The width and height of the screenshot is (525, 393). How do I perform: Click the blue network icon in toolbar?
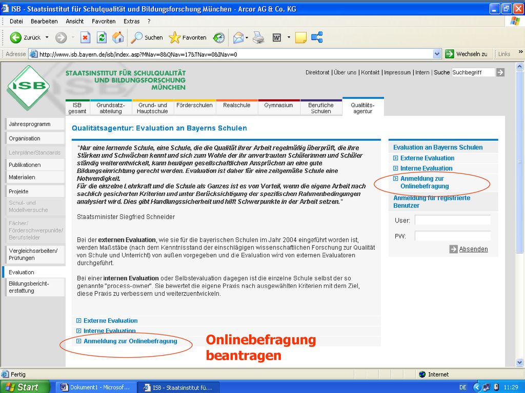pyautogui.click(x=317, y=37)
